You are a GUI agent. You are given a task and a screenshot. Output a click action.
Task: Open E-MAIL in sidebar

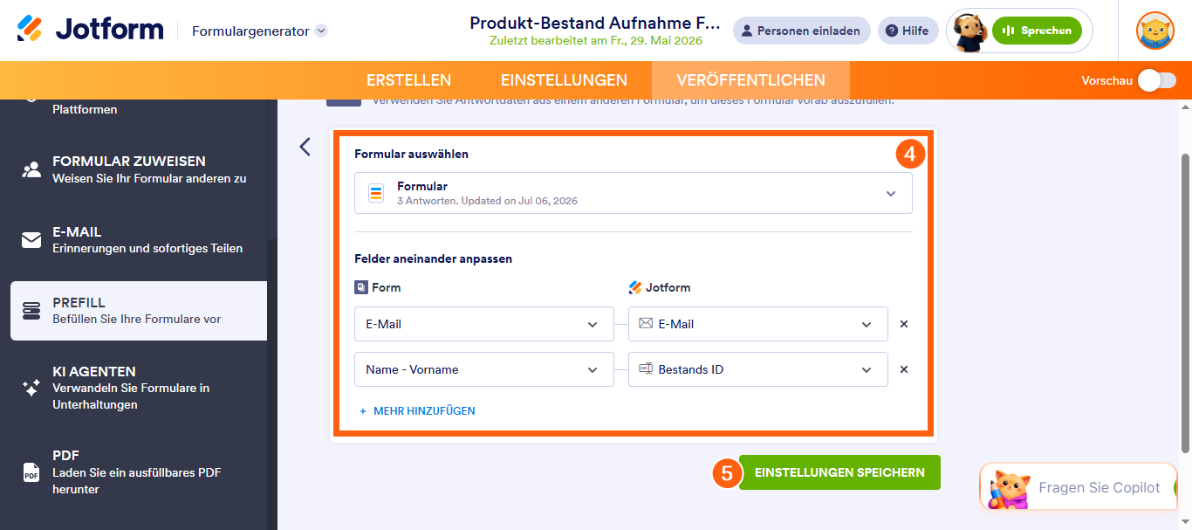(139, 240)
